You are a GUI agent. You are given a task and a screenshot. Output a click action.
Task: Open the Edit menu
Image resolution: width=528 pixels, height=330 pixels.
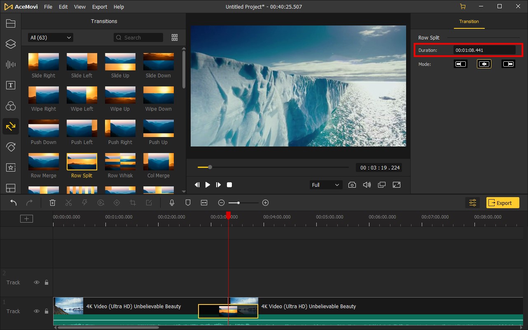[63, 7]
